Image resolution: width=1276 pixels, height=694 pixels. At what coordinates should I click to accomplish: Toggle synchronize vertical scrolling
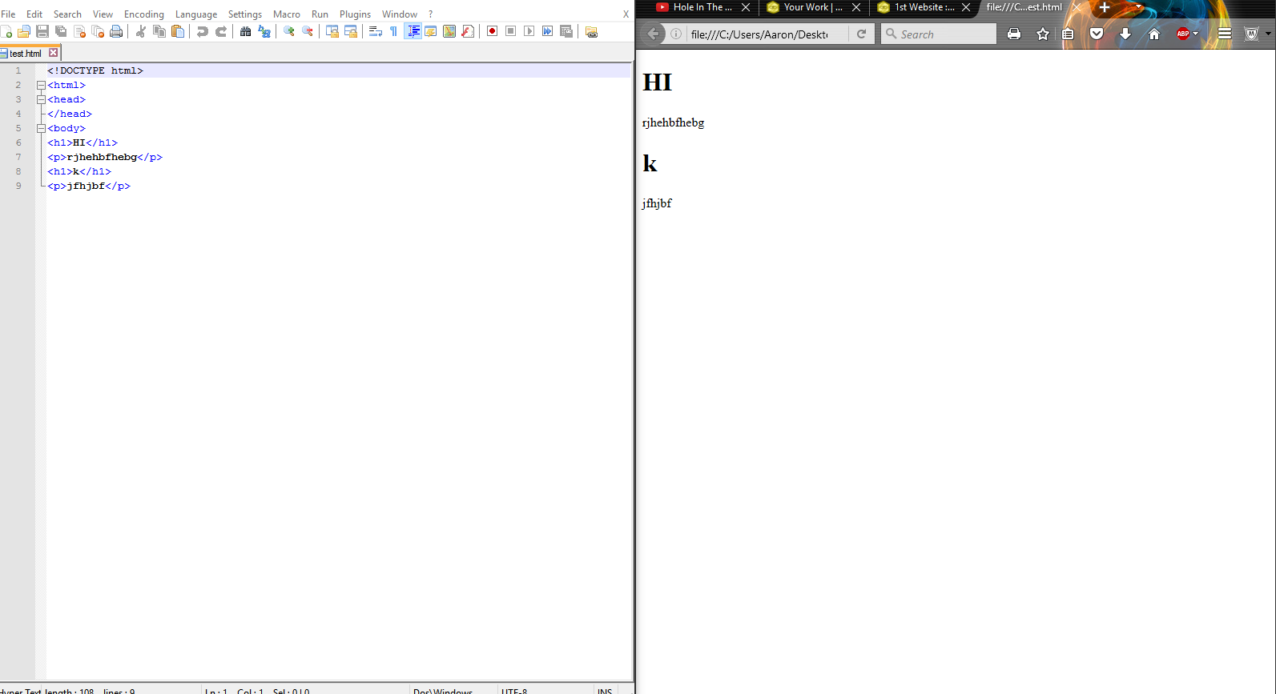tap(332, 31)
